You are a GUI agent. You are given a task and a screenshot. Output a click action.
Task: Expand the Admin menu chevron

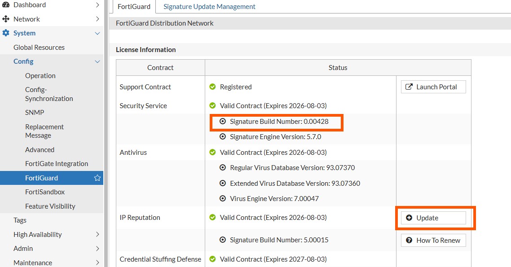pyautogui.click(x=97, y=249)
